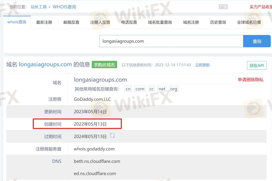Screen dimensions: 272x181
Task: Click the 立即更新 link
Action: pyautogui.click(x=202, y=65)
